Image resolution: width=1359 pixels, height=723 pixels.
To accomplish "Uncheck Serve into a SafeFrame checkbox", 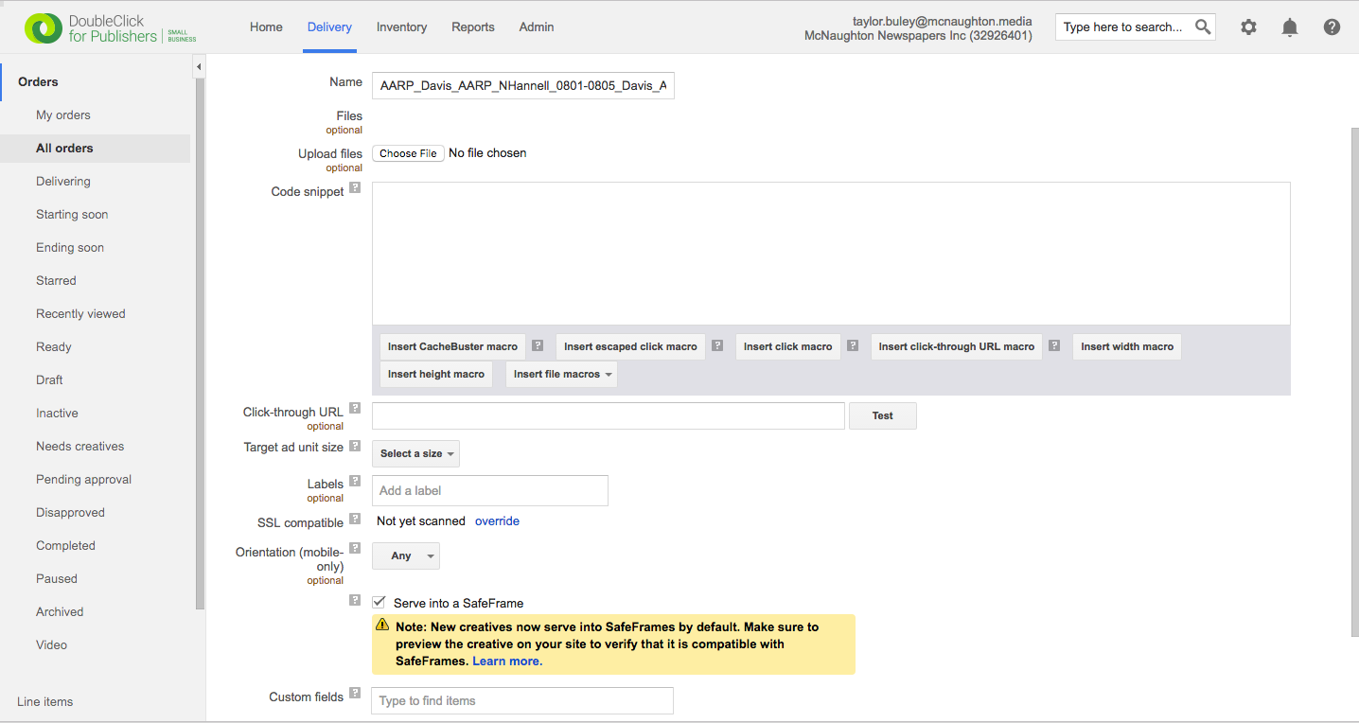I will pyautogui.click(x=379, y=602).
